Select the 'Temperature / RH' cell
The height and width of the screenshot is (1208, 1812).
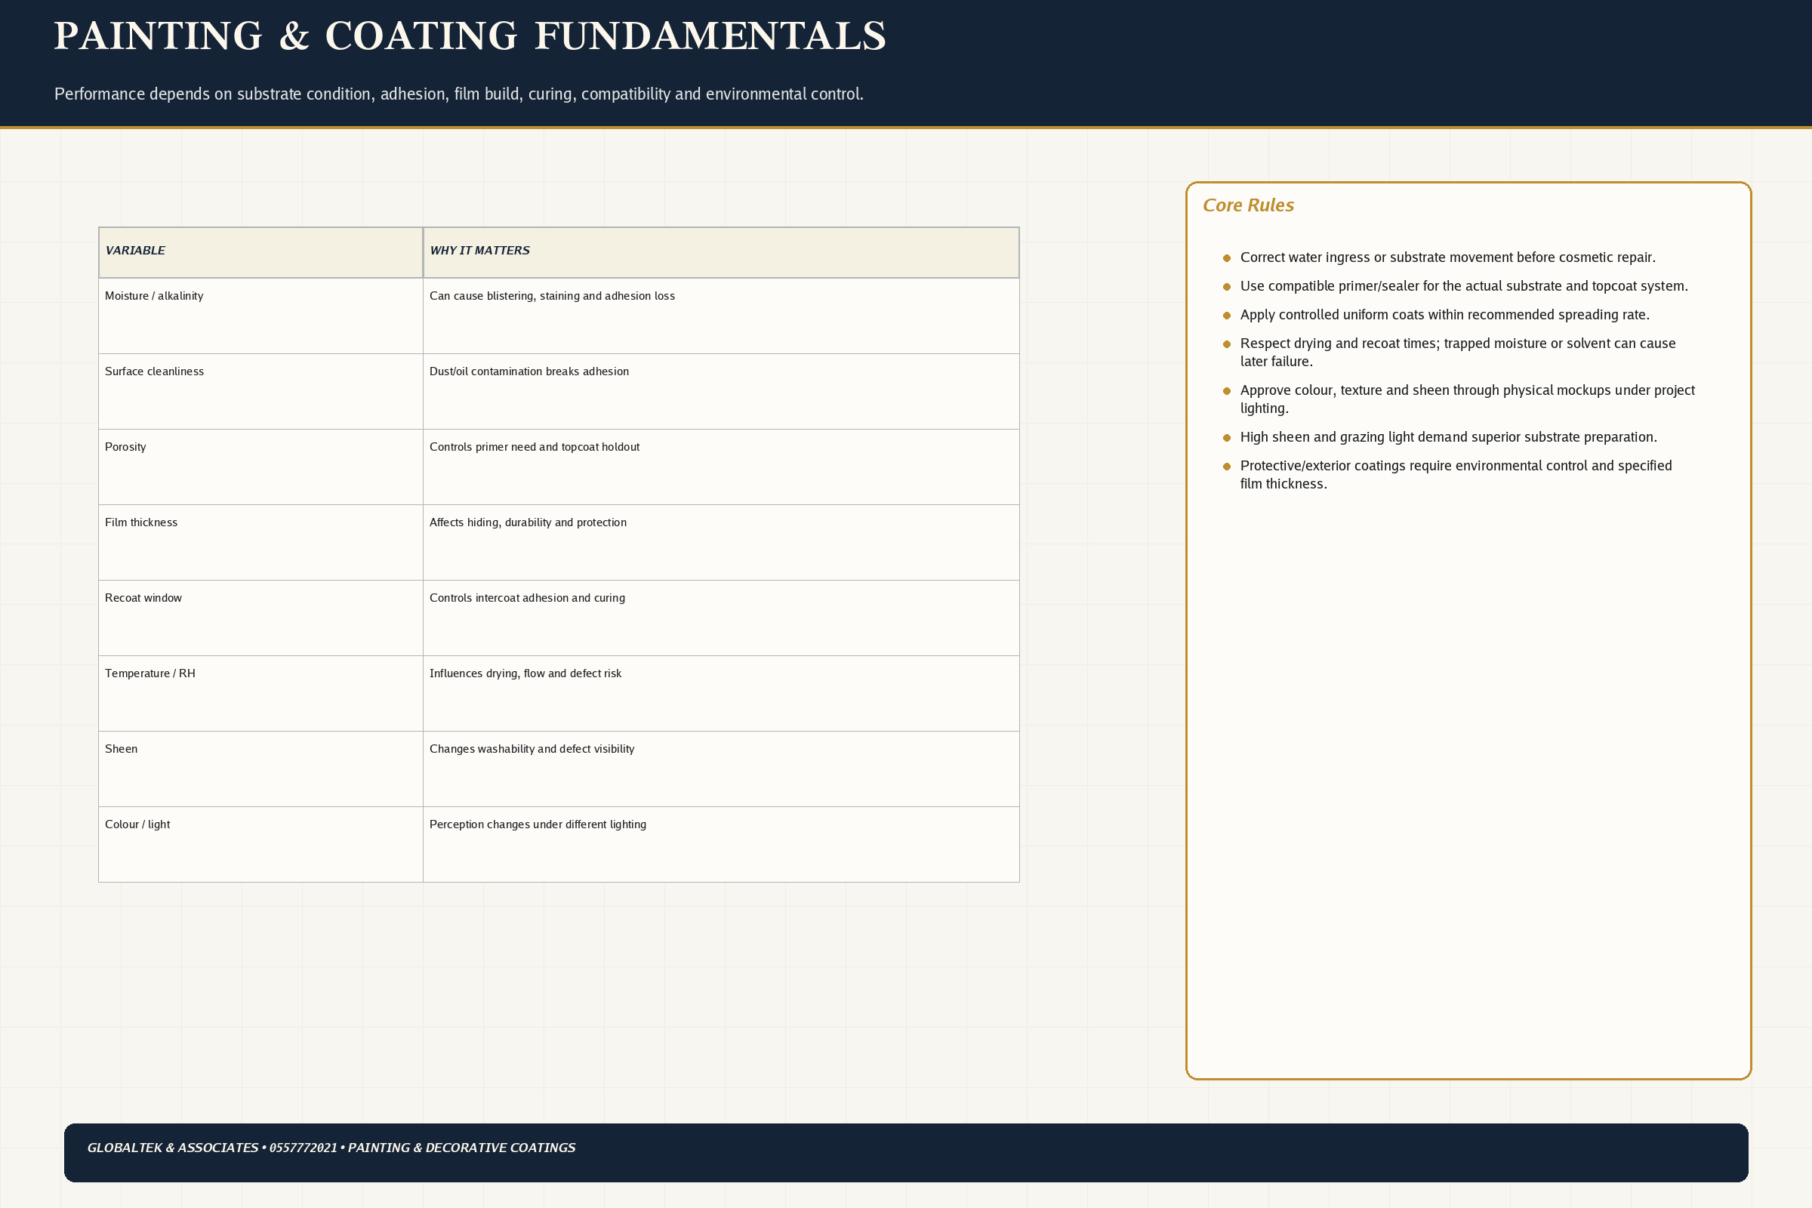260,693
